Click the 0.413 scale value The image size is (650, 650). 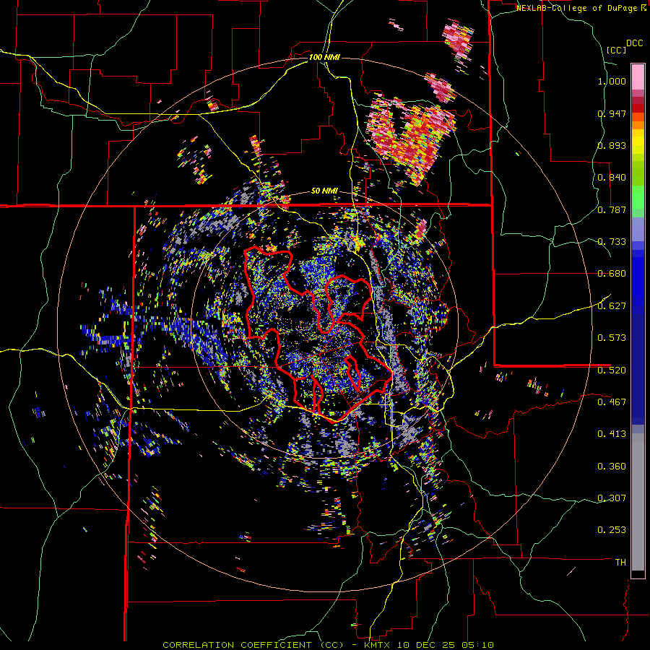pyautogui.click(x=612, y=434)
